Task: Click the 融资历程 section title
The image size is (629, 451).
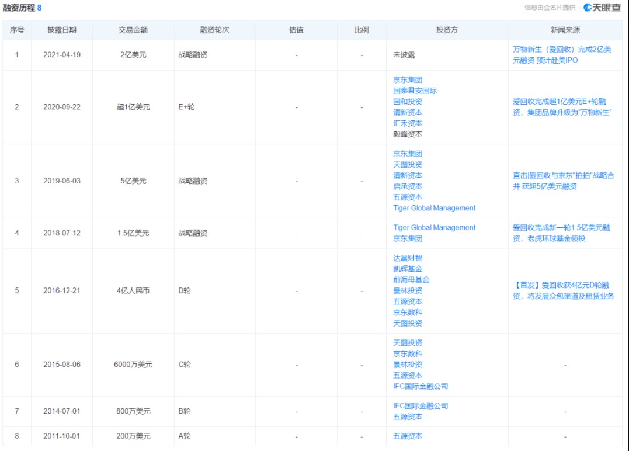Action: pyautogui.click(x=19, y=8)
